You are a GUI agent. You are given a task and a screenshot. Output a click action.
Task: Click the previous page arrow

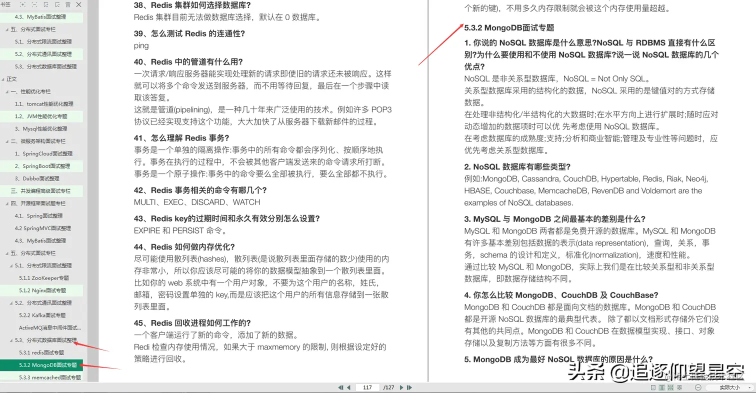[347, 387]
